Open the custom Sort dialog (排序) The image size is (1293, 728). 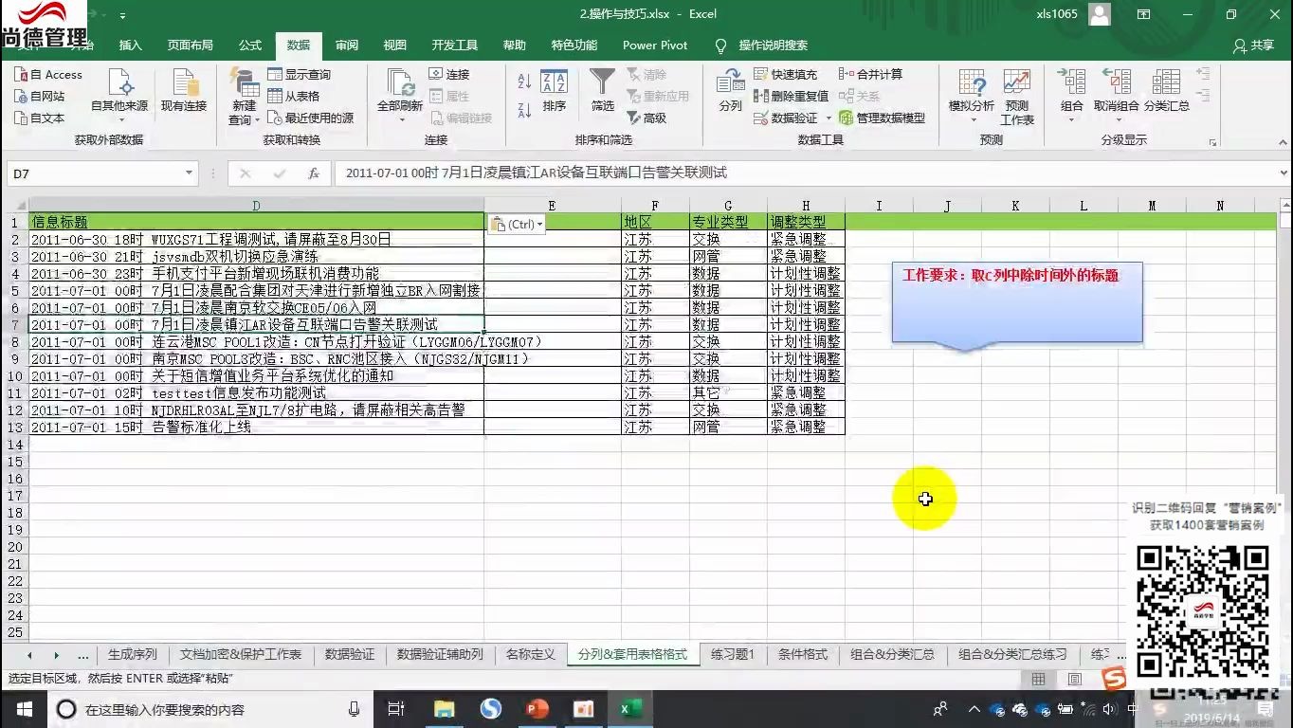coord(555,91)
